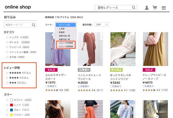Open the hamburger menu icon
Viewport: 173px width, 118px height.
pyautogui.click(x=164, y=8)
